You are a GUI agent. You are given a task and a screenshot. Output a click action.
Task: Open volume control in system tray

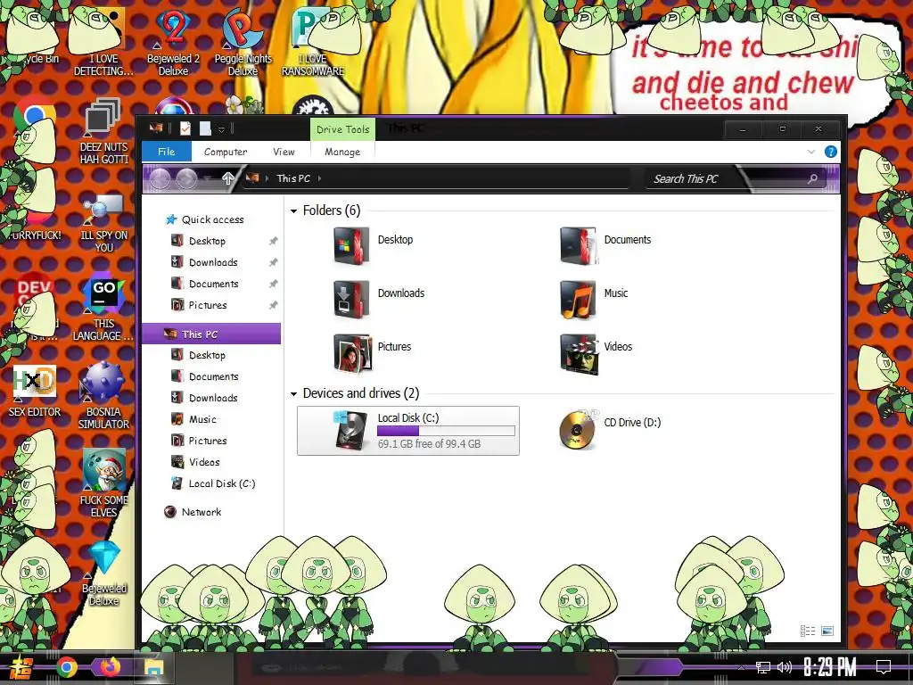coord(785,667)
